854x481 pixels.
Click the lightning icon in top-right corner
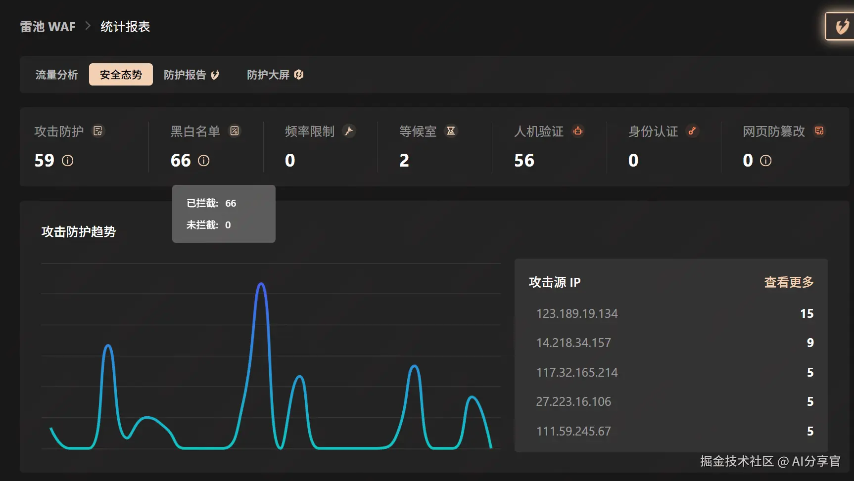pyautogui.click(x=842, y=26)
